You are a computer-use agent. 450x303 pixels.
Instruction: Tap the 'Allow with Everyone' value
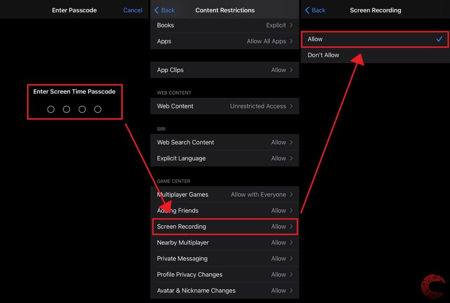pos(258,194)
